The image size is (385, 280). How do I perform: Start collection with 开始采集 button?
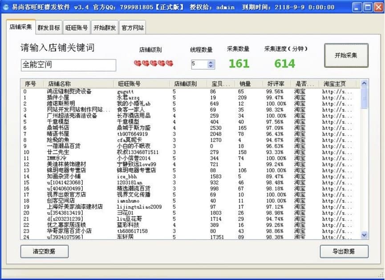tap(346, 56)
